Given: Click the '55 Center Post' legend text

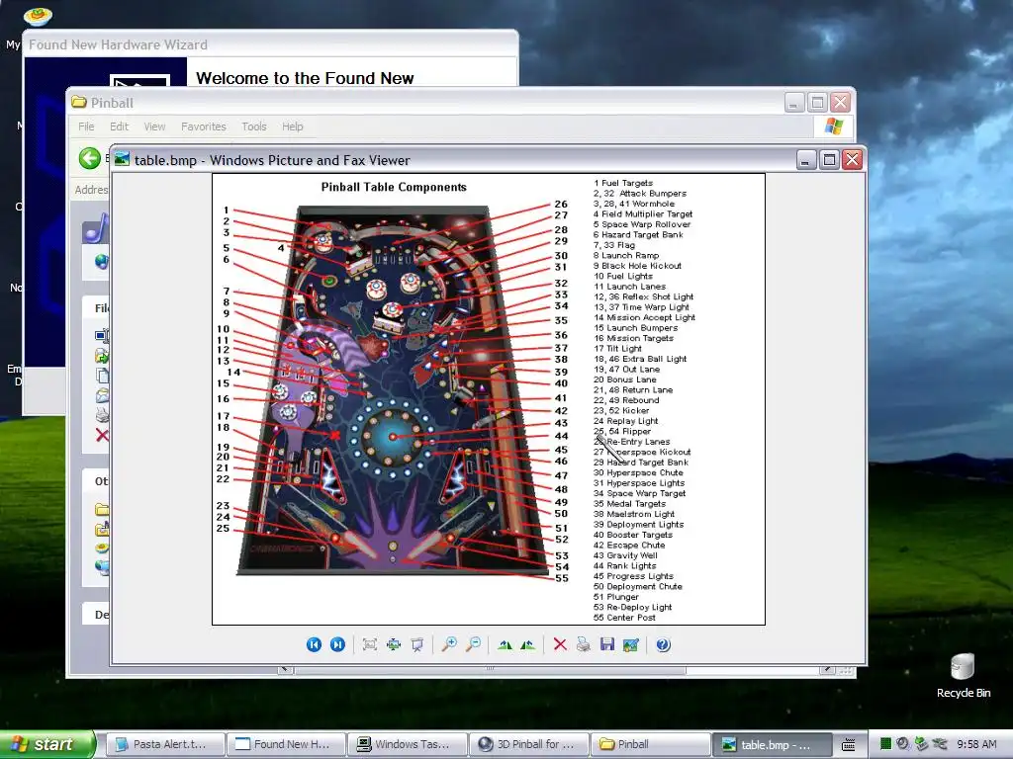Looking at the screenshot, I should pyautogui.click(x=625, y=617).
